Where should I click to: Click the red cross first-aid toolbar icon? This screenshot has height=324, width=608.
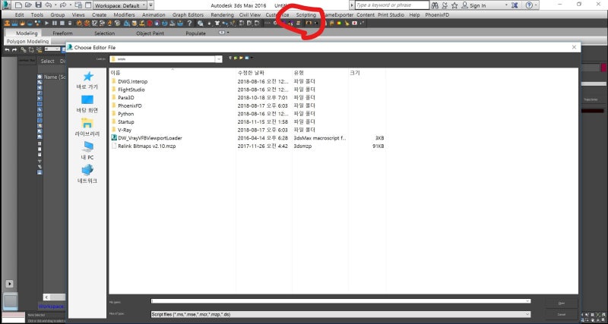tap(354, 24)
